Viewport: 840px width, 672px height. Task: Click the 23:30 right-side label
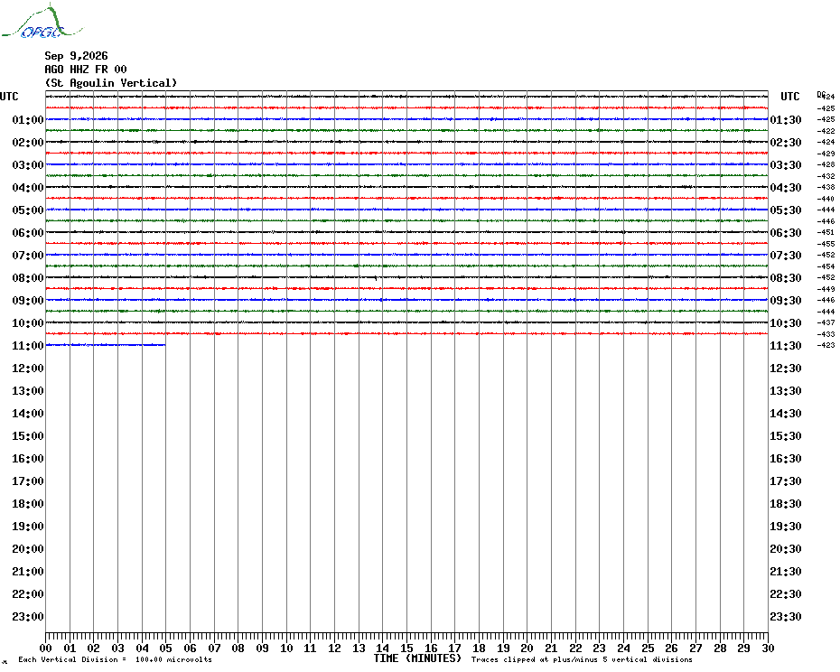pyautogui.click(x=786, y=617)
